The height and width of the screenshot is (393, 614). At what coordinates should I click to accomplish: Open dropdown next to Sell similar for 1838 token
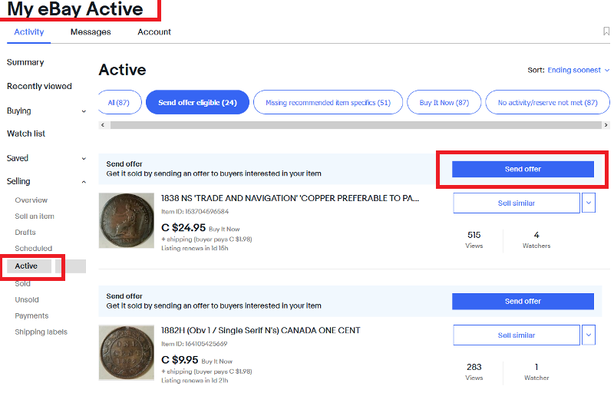[x=589, y=203]
